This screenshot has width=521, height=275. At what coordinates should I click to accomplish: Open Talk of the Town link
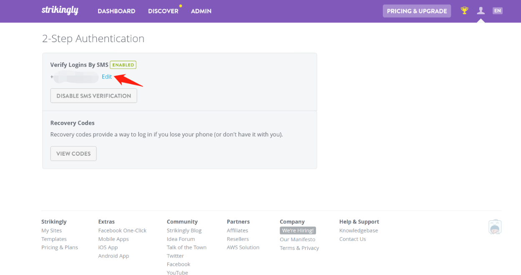click(x=187, y=247)
